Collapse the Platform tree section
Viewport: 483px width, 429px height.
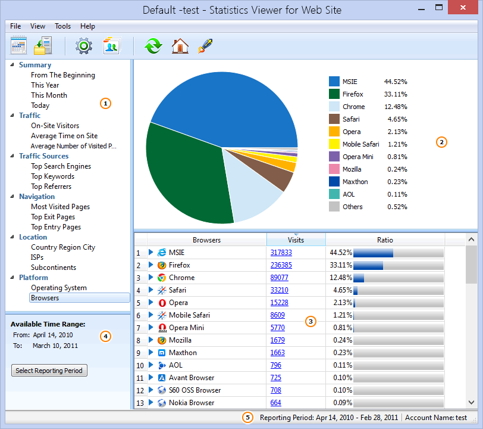12,278
